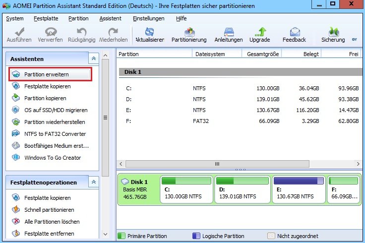Click the left panel scroll-down arrow

(x=105, y=234)
